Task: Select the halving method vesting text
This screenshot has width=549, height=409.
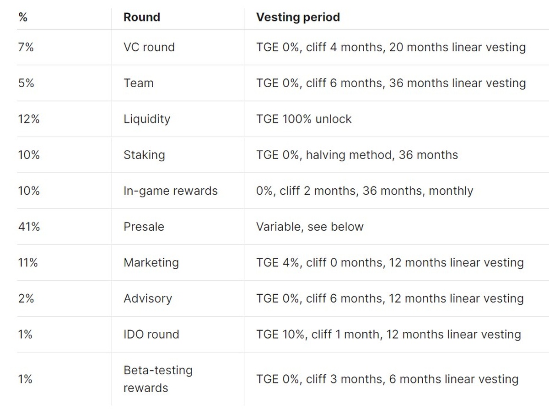Action: (x=357, y=155)
